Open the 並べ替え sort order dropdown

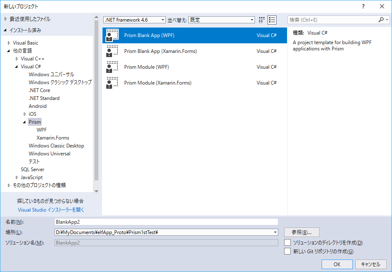pyautogui.click(x=222, y=20)
